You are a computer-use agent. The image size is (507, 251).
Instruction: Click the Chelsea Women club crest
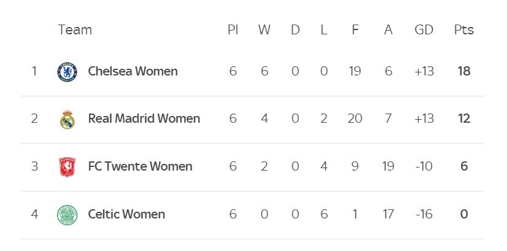click(68, 72)
